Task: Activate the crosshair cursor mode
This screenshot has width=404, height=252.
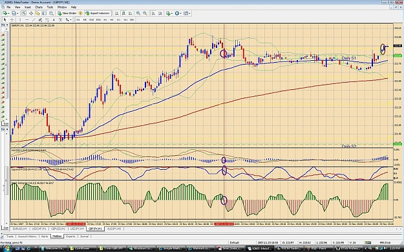Action: tap(12, 19)
